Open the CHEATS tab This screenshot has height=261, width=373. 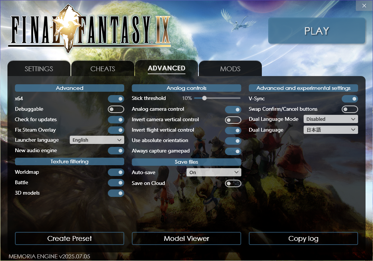point(103,69)
